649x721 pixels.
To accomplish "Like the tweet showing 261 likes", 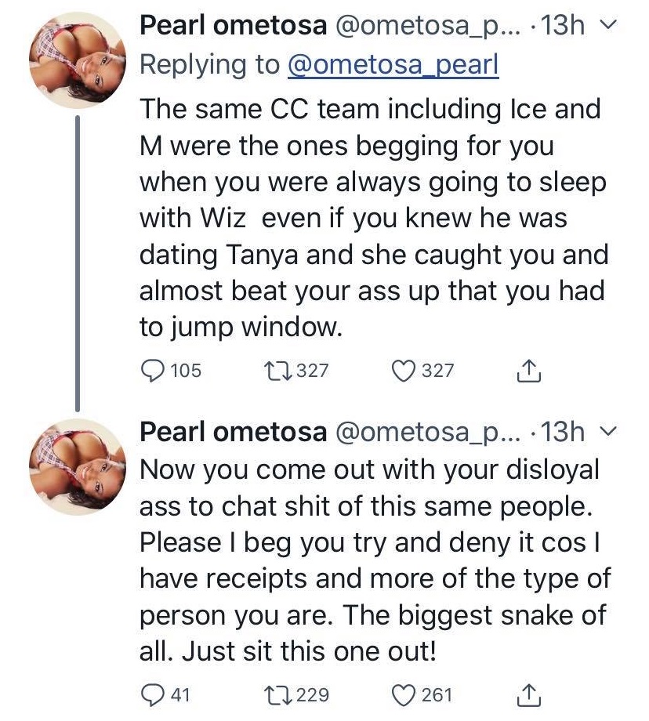I will pyautogui.click(x=406, y=694).
